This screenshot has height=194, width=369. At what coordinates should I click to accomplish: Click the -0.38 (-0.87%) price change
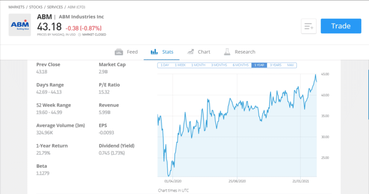click(x=84, y=28)
